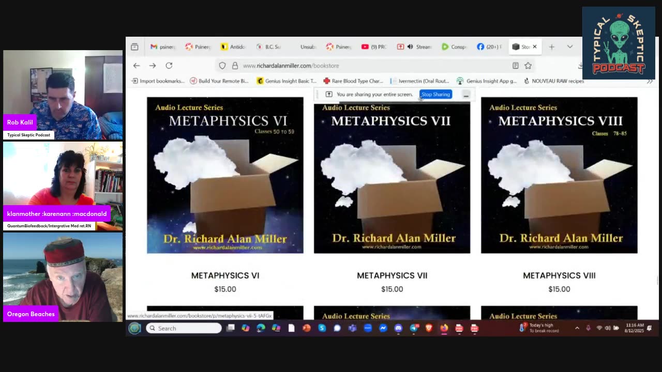Open Build Your Remote Bi... bookmark
This screenshot has width=662, height=372.
click(219, 81)
